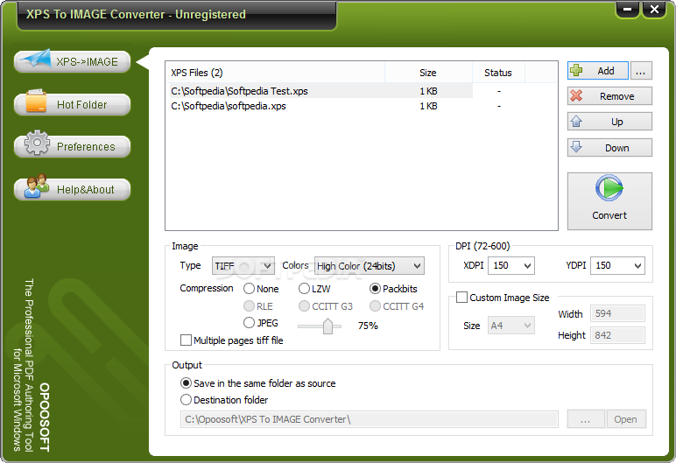Click the Size column header
The width and height of the screenshot is (676, 463).
(x=428, y=73)
